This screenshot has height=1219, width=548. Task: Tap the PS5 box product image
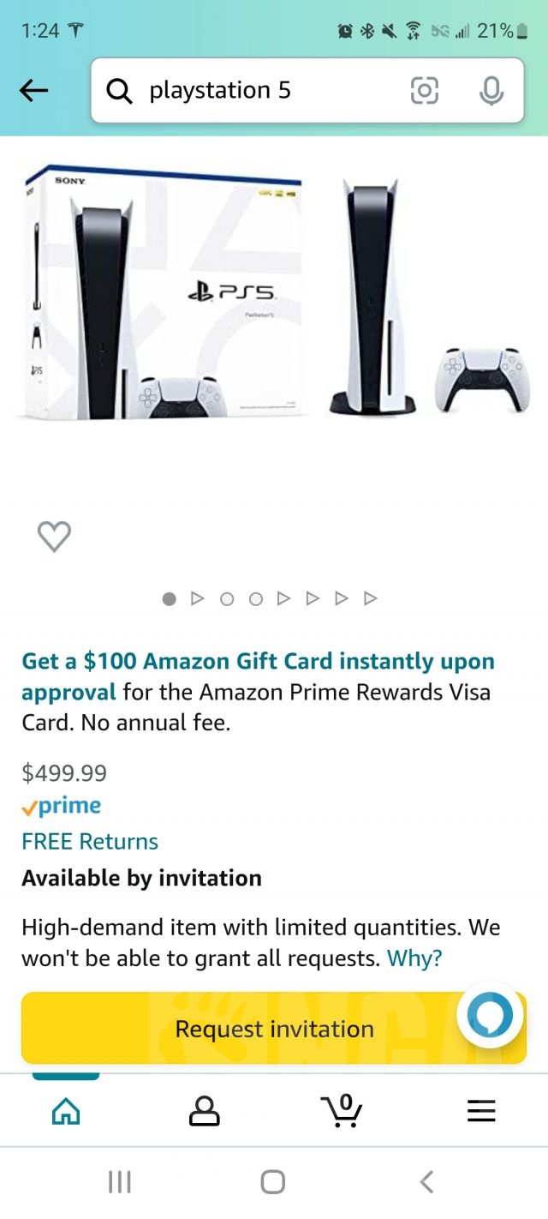point(163,293)
